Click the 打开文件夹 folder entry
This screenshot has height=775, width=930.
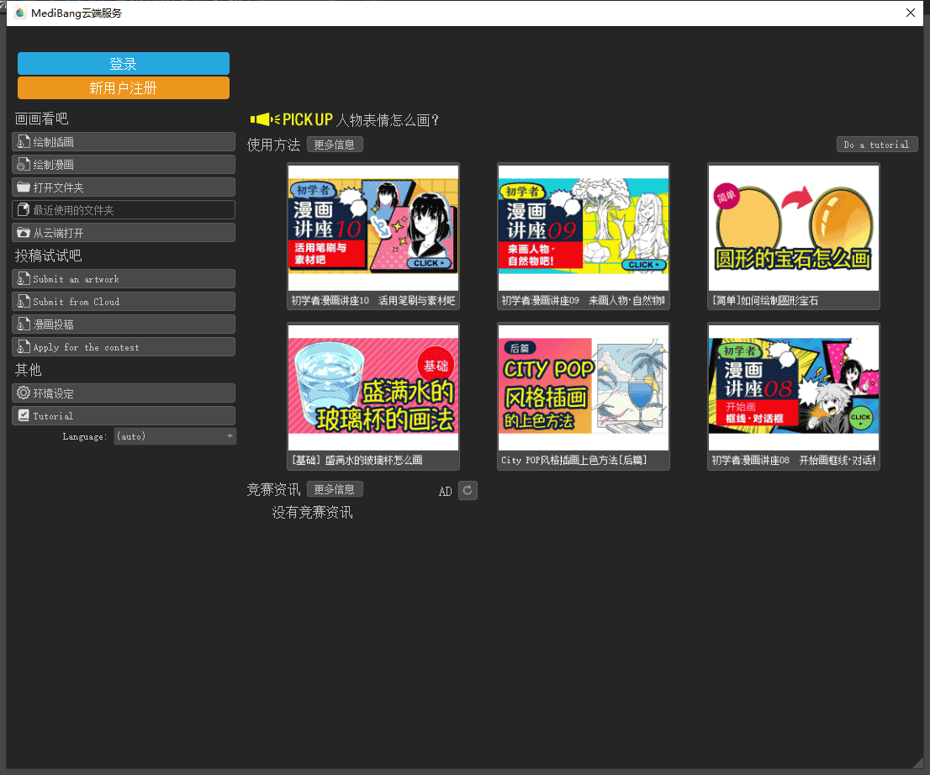coord(123,187)
